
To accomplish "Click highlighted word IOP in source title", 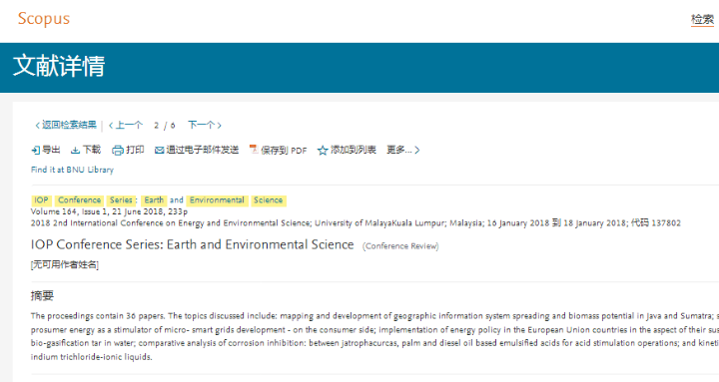I will point(41,200).
